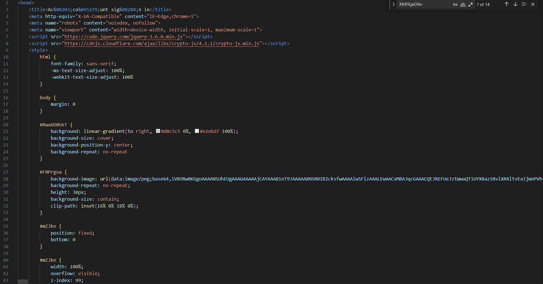Viewport: 543px width, 284px height.
Task: Click the 'html {' selector on line 10
Action: point(48,57)
